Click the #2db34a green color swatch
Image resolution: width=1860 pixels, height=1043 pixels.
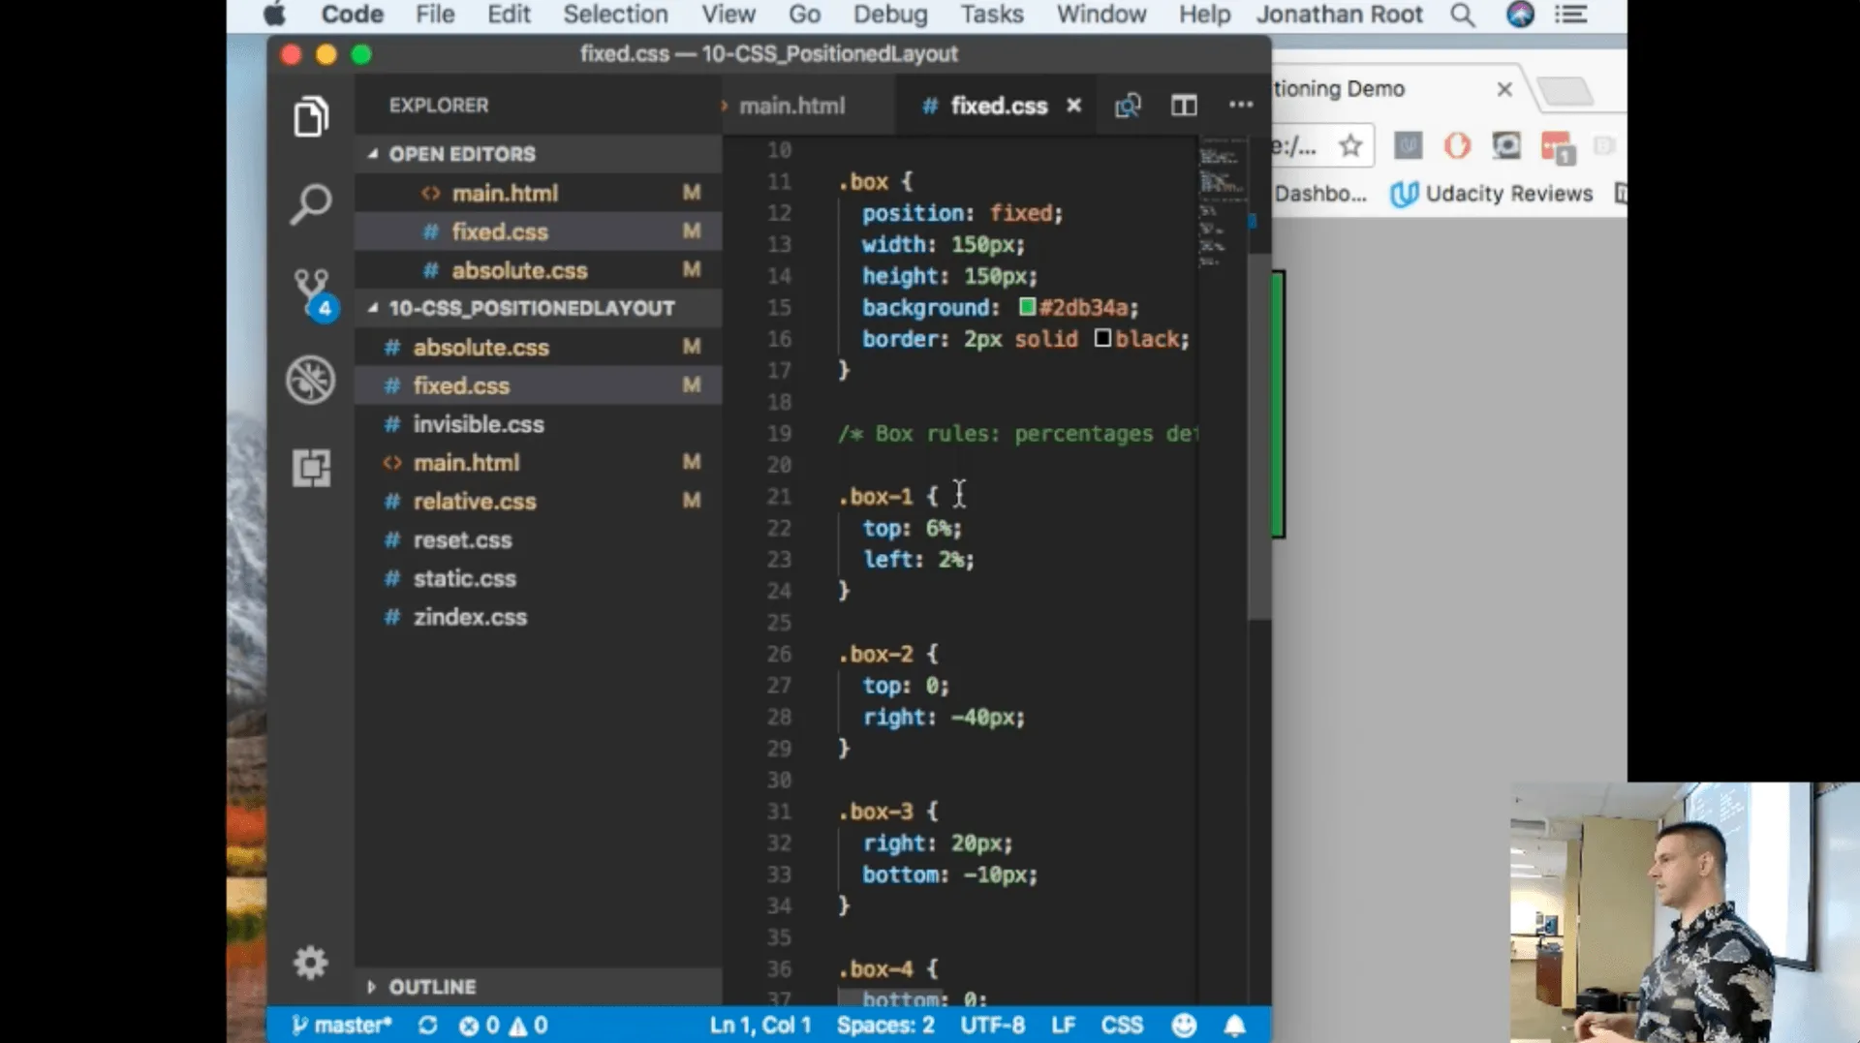(1027, 307)
